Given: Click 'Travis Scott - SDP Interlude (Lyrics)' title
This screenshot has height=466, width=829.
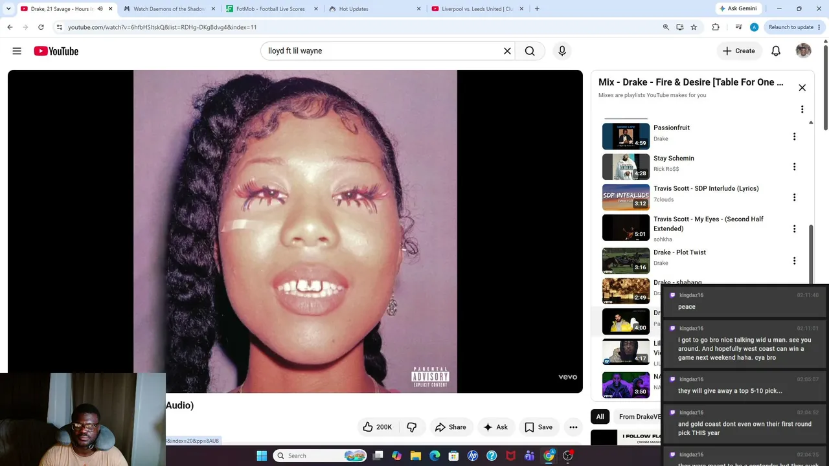Looking at the screenshot, I should click(x=706, y=188).
